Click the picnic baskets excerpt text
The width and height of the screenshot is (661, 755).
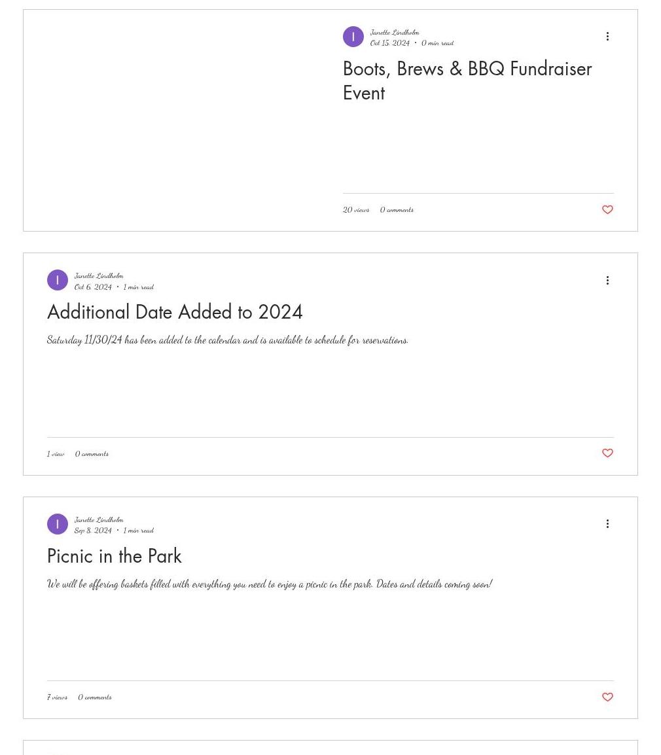pyautogui.click(x=269, y=584)
